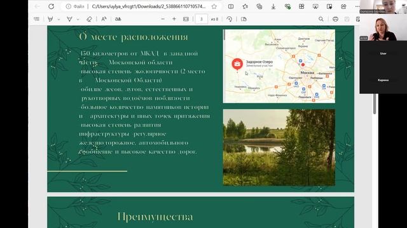
Task: Select the 'Карина' participant tile
Action: point(383,80)
